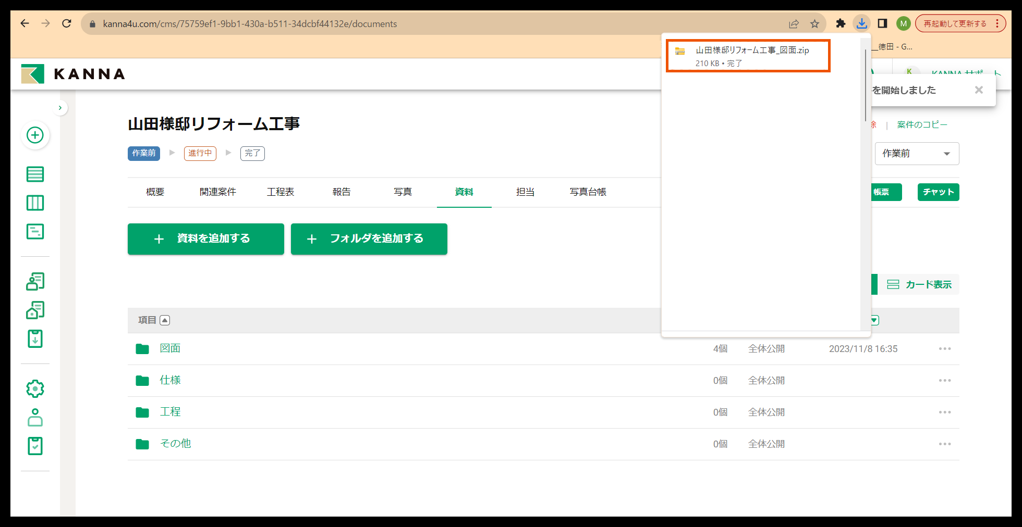Toggle sorting on the 項目 column header
Viewport: 1022px width, 527px height.
click(165, 320)
